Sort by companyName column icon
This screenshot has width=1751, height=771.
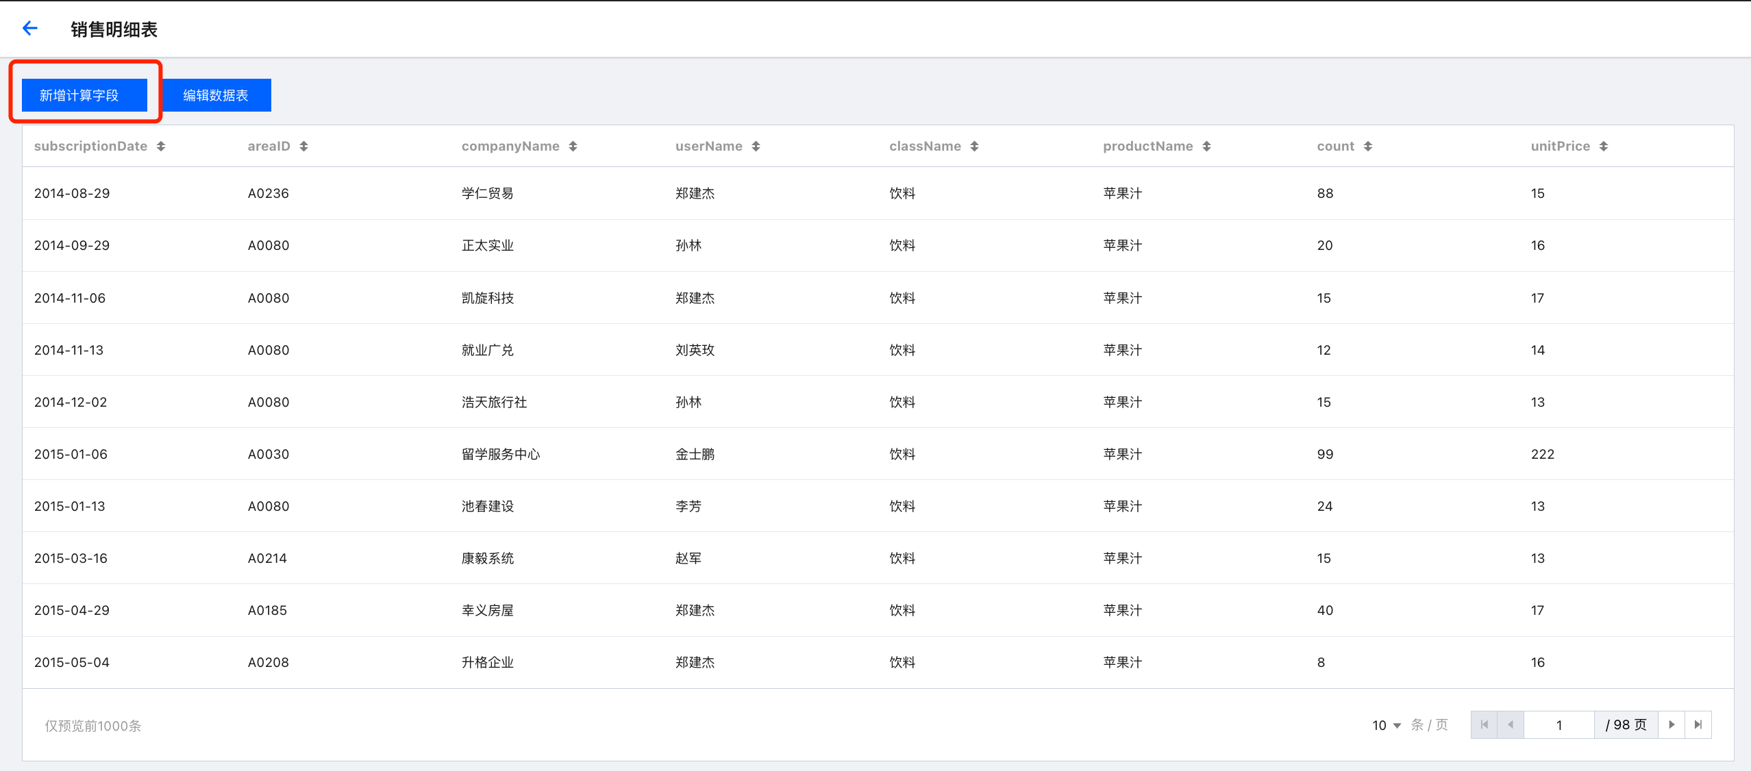coord(573,146)
